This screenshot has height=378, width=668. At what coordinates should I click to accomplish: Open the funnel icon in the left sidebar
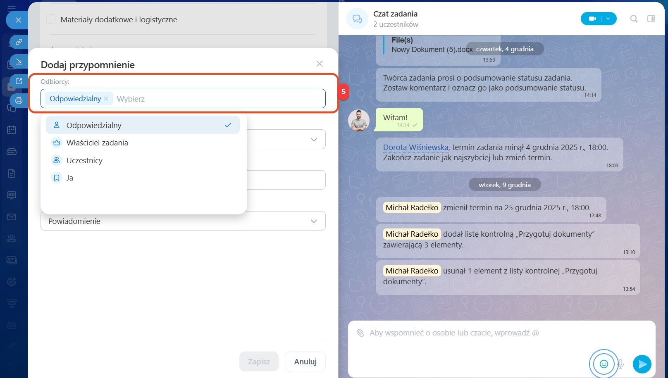point(12,304)
